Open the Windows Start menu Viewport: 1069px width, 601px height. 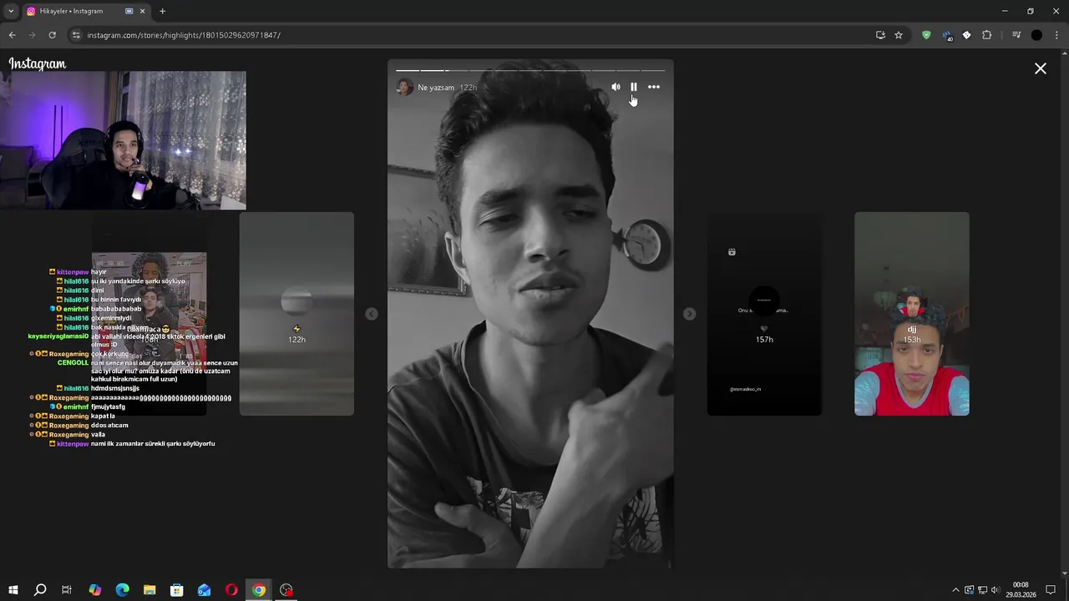click(13, 590)
